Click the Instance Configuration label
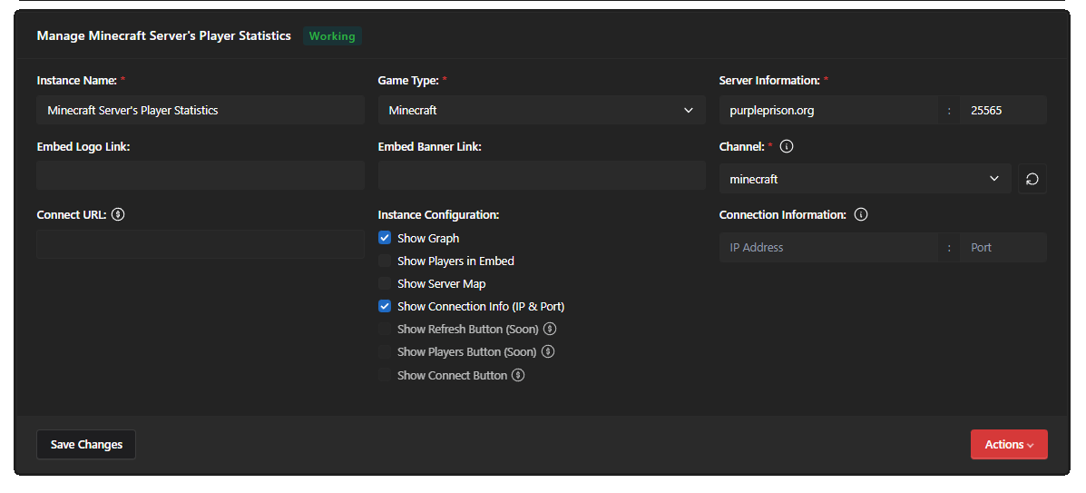 (x=438, y=215)
